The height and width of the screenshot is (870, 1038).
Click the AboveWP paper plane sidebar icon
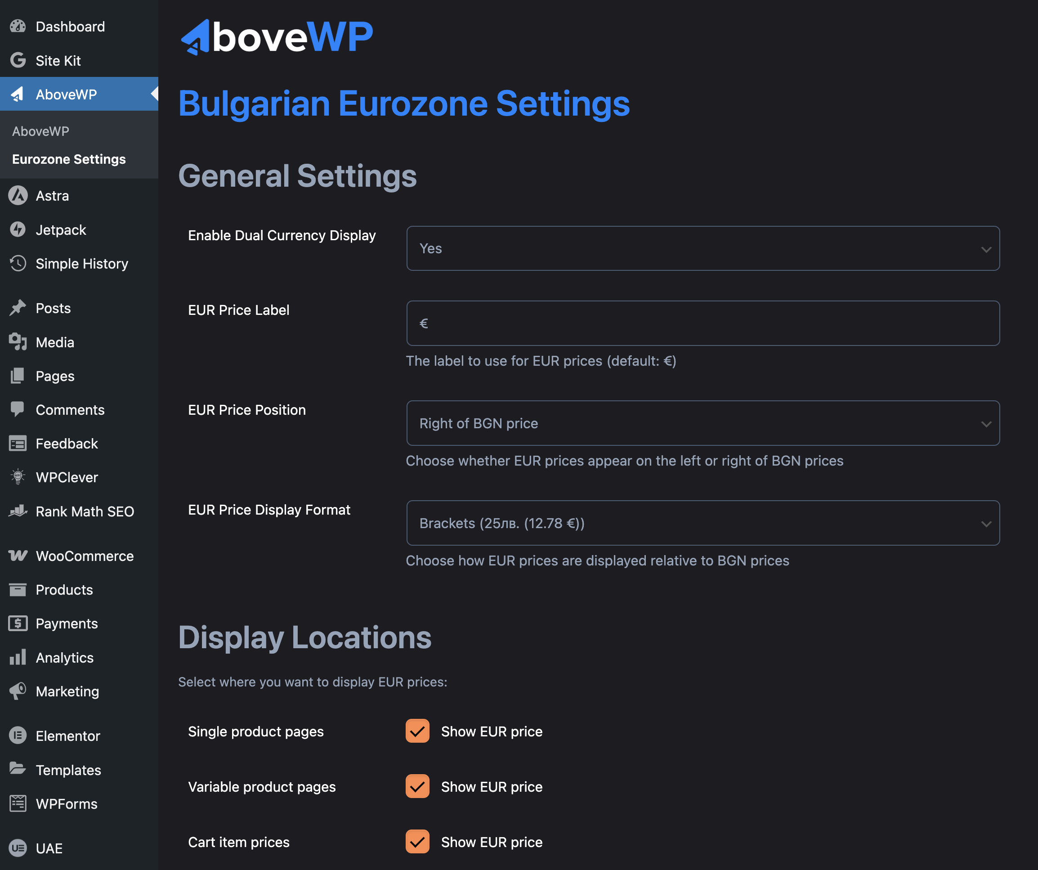click(18, 94)
